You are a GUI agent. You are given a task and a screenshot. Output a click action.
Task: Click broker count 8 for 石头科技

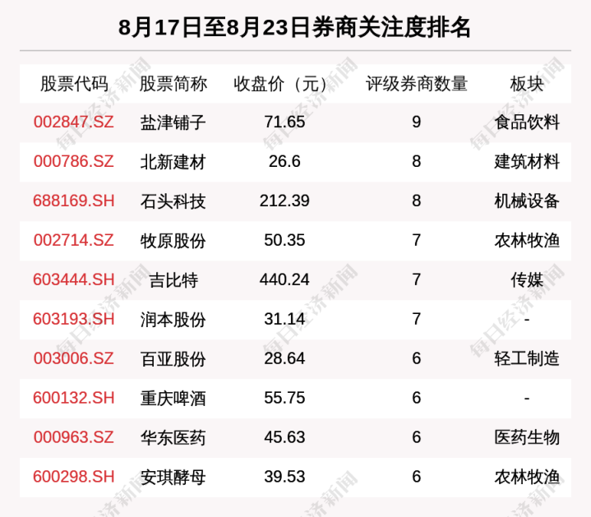(x=417, y=201)
